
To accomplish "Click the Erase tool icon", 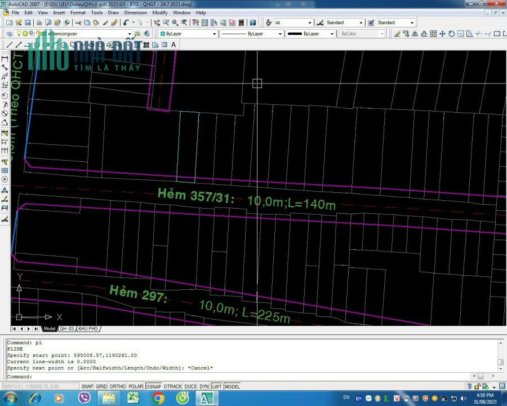I will tap(397, 34).
